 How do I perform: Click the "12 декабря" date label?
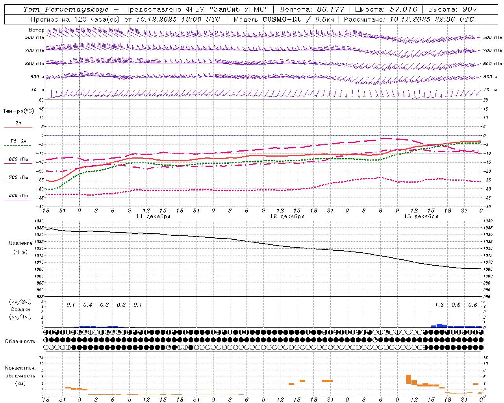(x=287, y=216)
